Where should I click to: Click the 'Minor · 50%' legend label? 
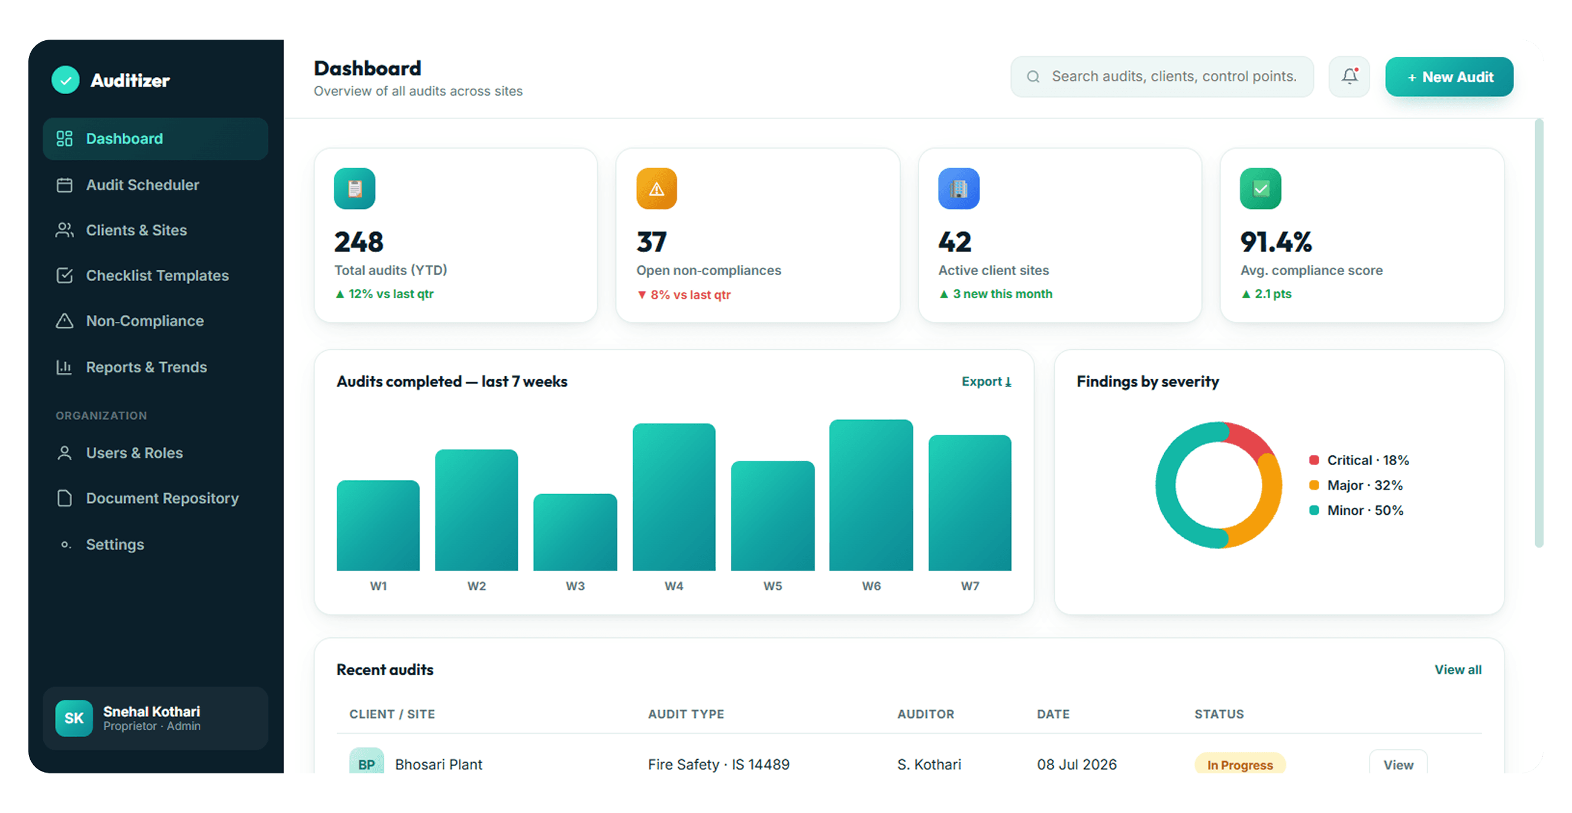pos(1365,510)
